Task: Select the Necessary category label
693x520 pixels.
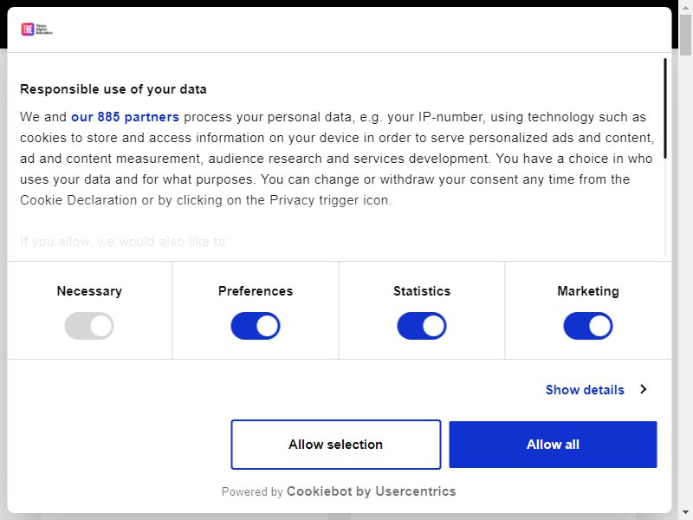Action: 89,291
